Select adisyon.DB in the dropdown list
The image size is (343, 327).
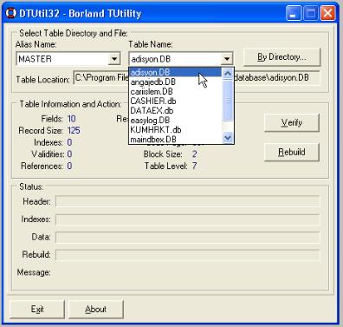pos(176,72)
